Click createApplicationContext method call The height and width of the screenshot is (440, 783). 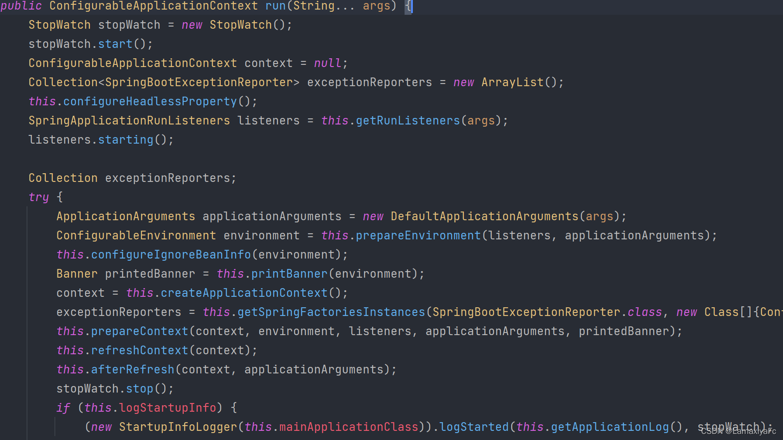(x=244, y=293)
